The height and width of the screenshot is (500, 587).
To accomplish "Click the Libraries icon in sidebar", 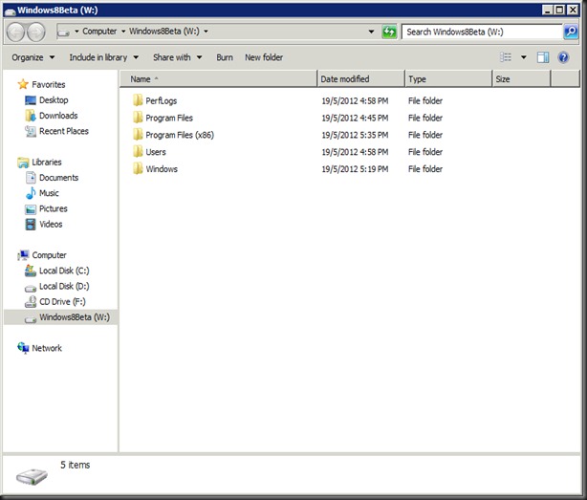I will [23, 163].
